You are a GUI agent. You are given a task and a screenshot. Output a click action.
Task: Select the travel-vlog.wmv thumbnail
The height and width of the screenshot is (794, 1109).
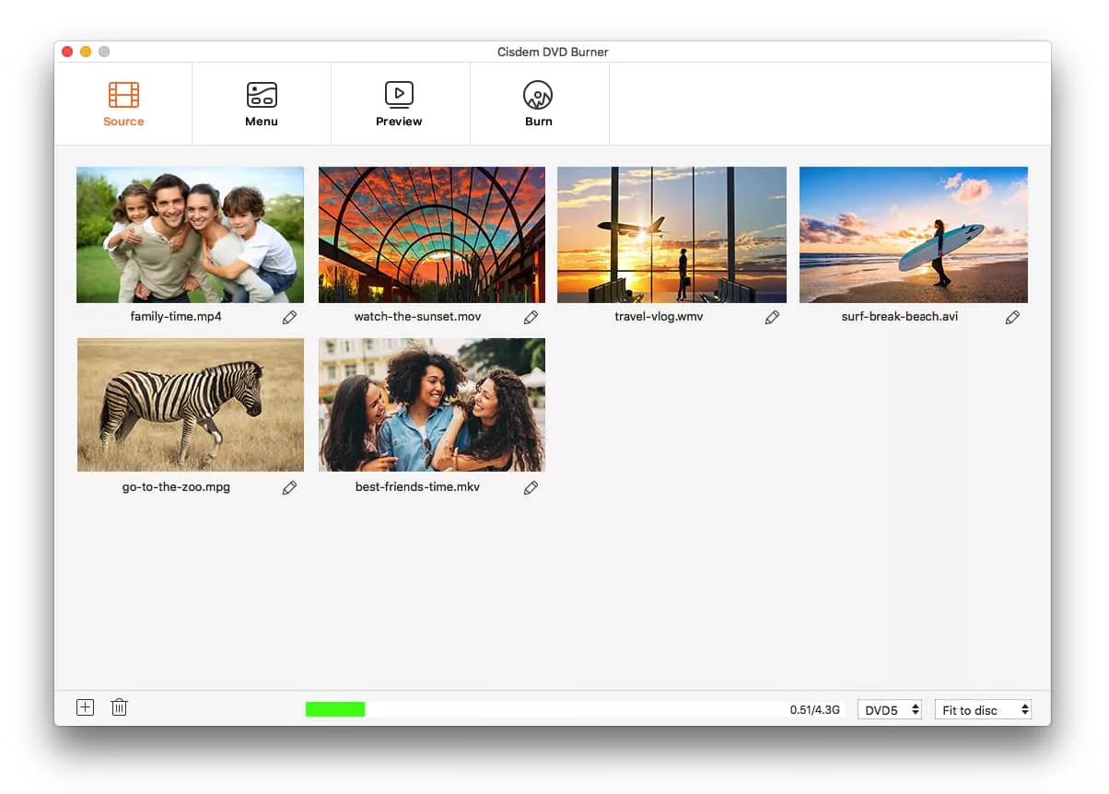coord(671,234)
